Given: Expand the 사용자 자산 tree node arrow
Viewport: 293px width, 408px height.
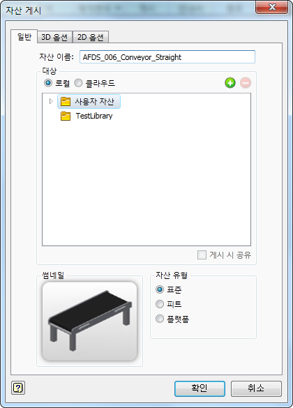Looking at the screenshot, I should [x=51, y=101].
